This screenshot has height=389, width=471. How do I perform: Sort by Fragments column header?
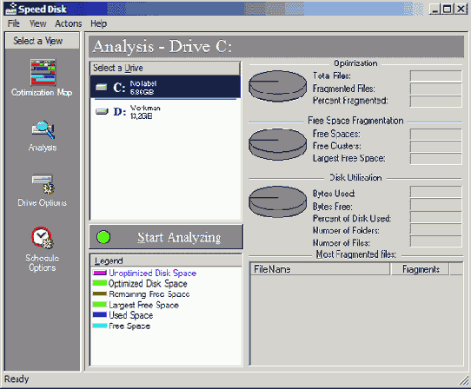tap(420, 269)
